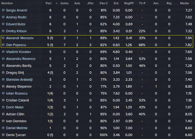
Task: Open Alexandr Morozov player profile
Action: point(20,38)
